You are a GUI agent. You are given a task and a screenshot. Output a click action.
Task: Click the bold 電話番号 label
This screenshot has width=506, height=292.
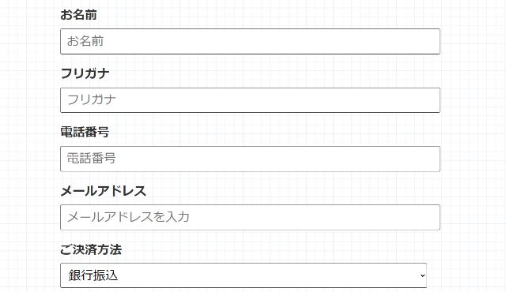point(85,132)
